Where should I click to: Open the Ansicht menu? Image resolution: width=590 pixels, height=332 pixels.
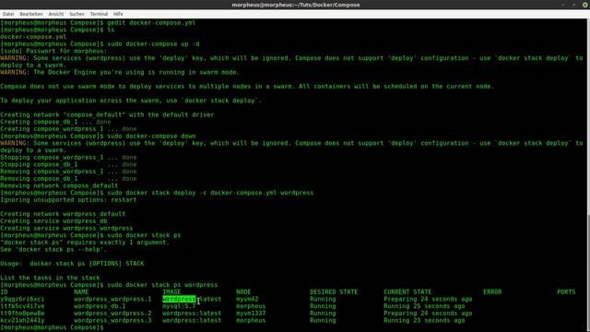click(x=56, y=14)
